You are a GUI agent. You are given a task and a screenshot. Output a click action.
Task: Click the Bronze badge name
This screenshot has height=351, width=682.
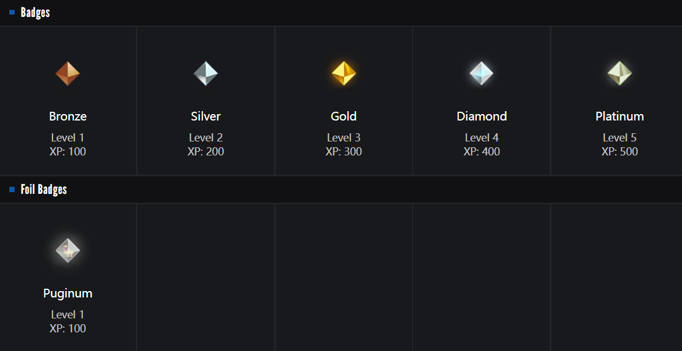tap(68, 116)
